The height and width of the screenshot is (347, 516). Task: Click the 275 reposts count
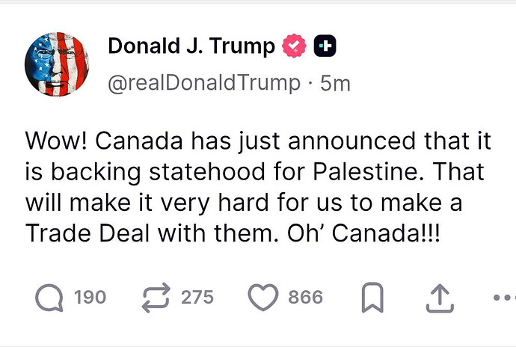tap(197, 298)
